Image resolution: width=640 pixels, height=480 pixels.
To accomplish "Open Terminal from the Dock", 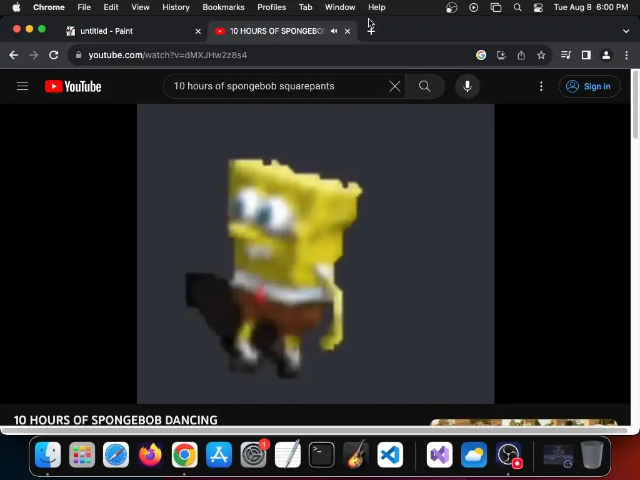I will pyautogui.click(x=322, y=454).
